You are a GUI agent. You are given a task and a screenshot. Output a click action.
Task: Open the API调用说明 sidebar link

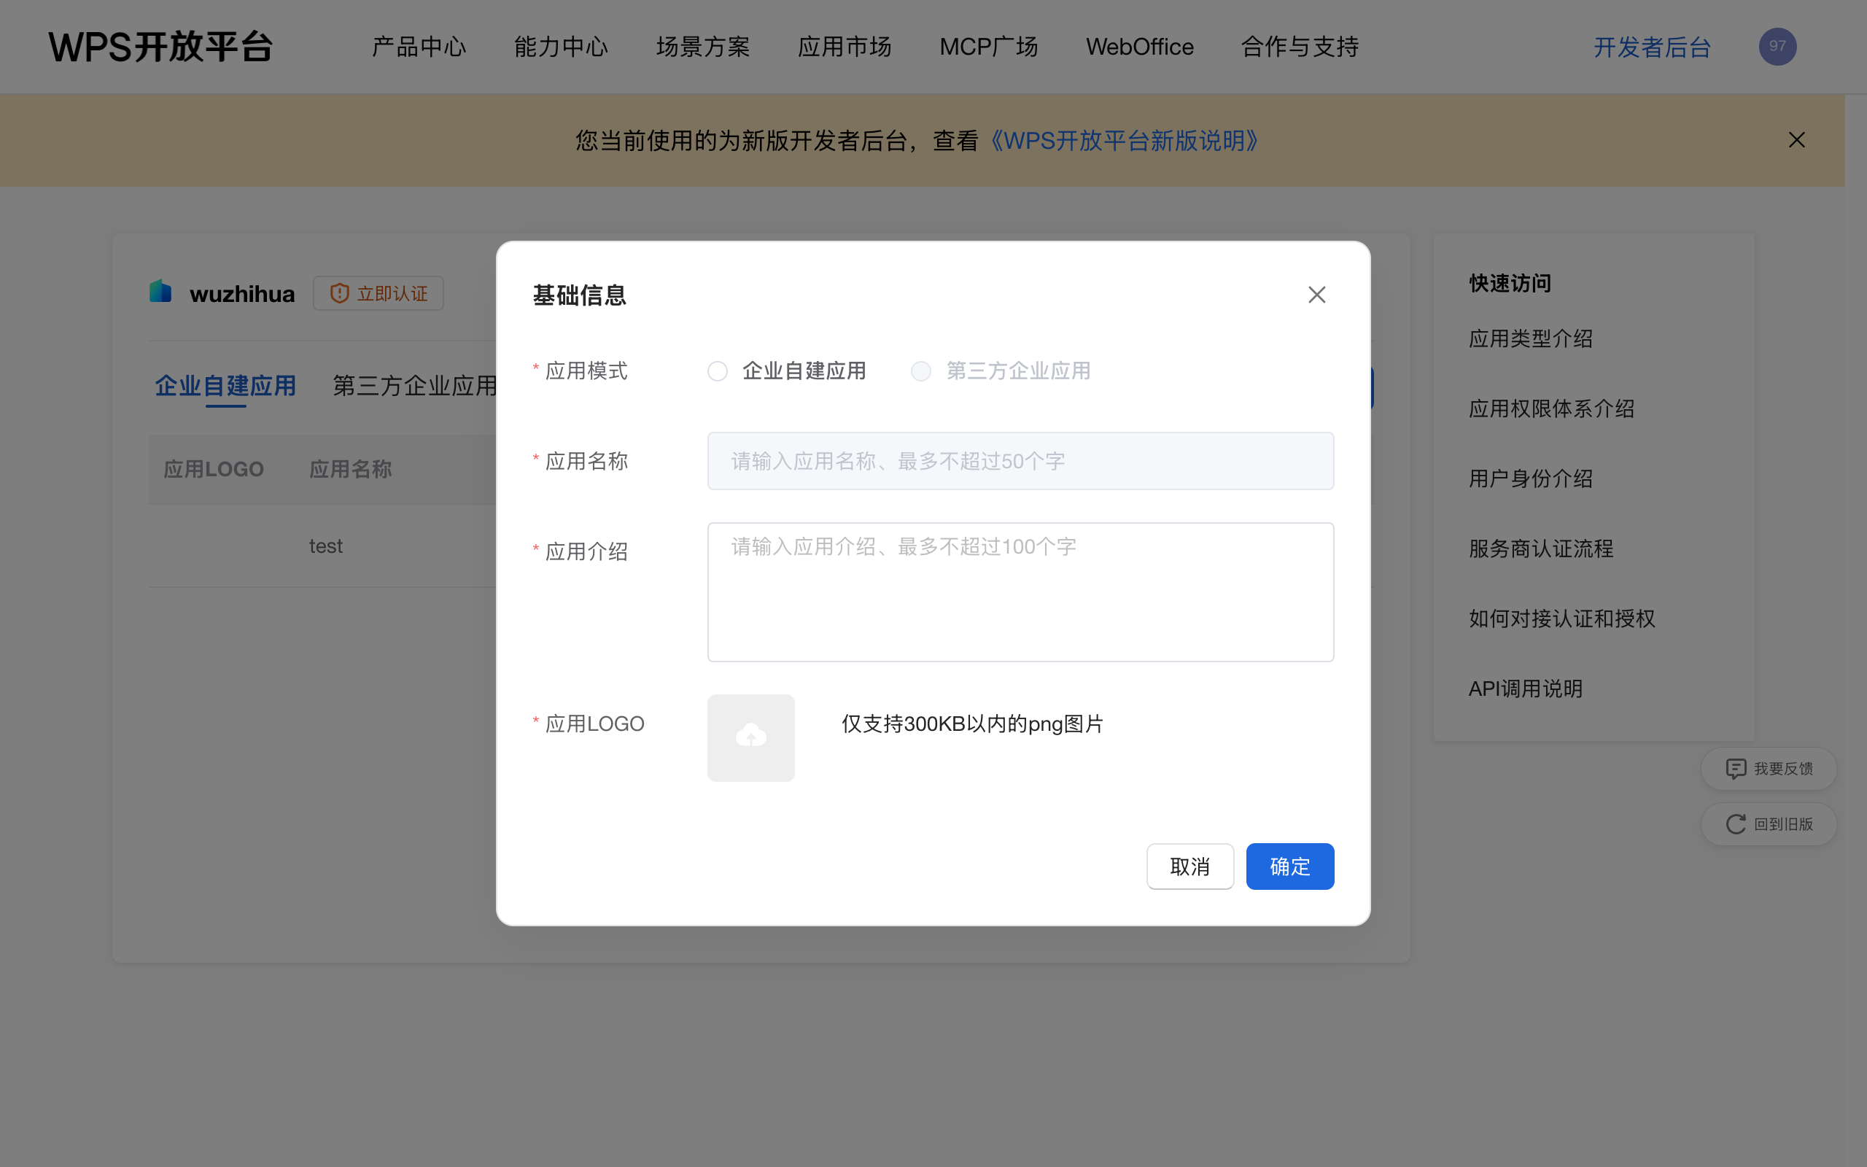click(1524, 688)
